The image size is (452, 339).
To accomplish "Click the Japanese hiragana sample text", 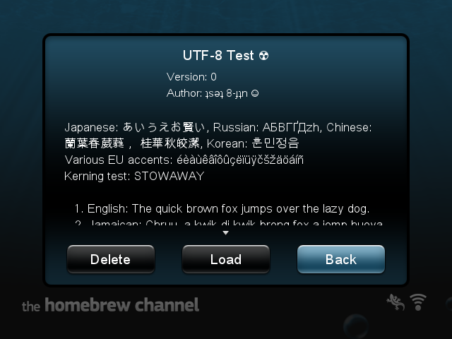I will coord(164,127).
